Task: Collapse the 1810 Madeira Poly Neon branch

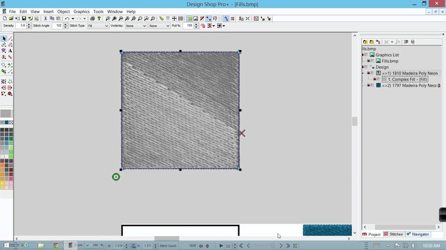Action: (363, 73)
